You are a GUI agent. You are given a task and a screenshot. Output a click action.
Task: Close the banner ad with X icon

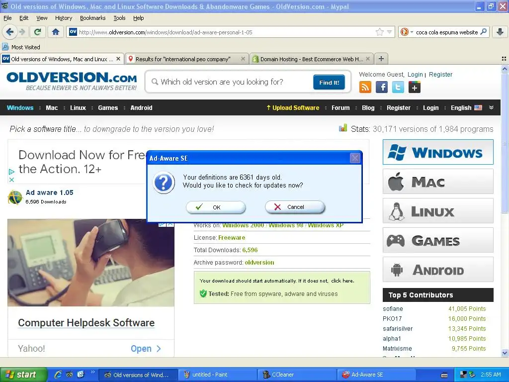tap(12, 180)
